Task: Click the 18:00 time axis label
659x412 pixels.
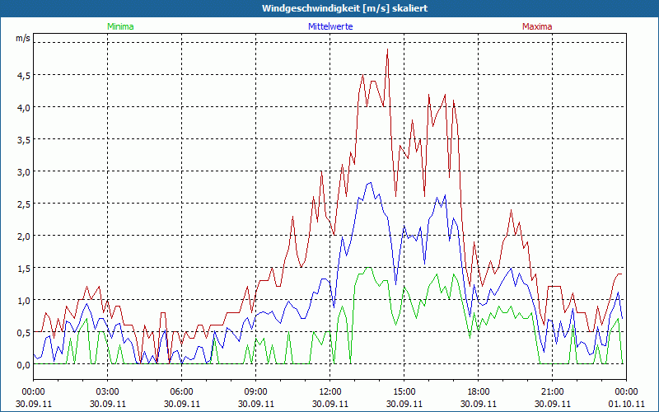Action: coord(479,392)
